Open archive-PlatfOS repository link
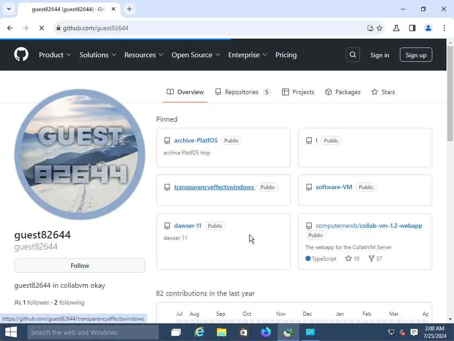This screenshot has width=454, height=341. coord(196,140)
